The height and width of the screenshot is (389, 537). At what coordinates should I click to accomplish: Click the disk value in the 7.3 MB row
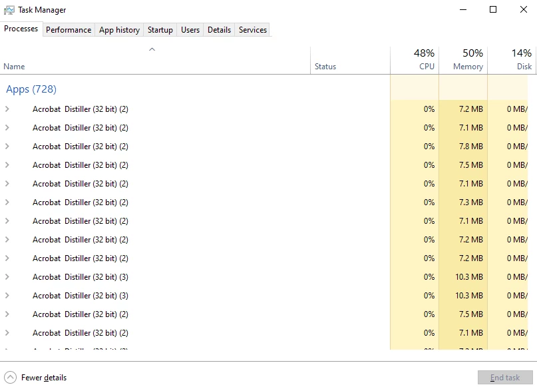517,202
